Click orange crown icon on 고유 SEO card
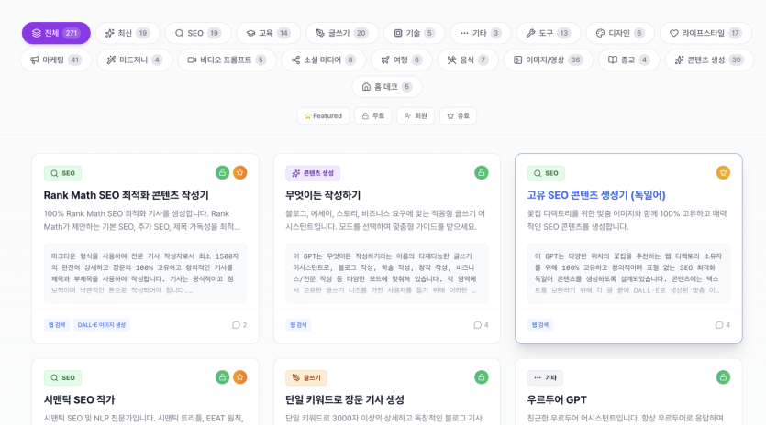 click(x=723, y=172)
